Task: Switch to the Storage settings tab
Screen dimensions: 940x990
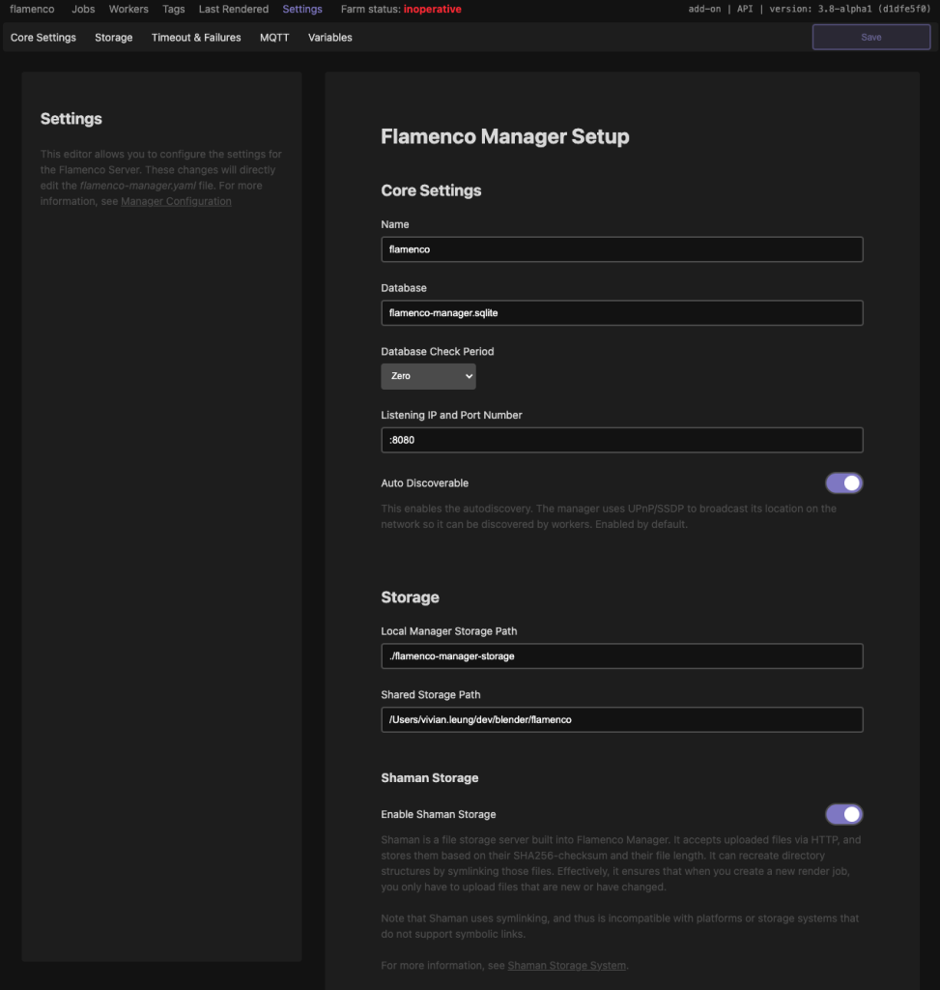Action: pyautogui.click(x=114, y=38)
